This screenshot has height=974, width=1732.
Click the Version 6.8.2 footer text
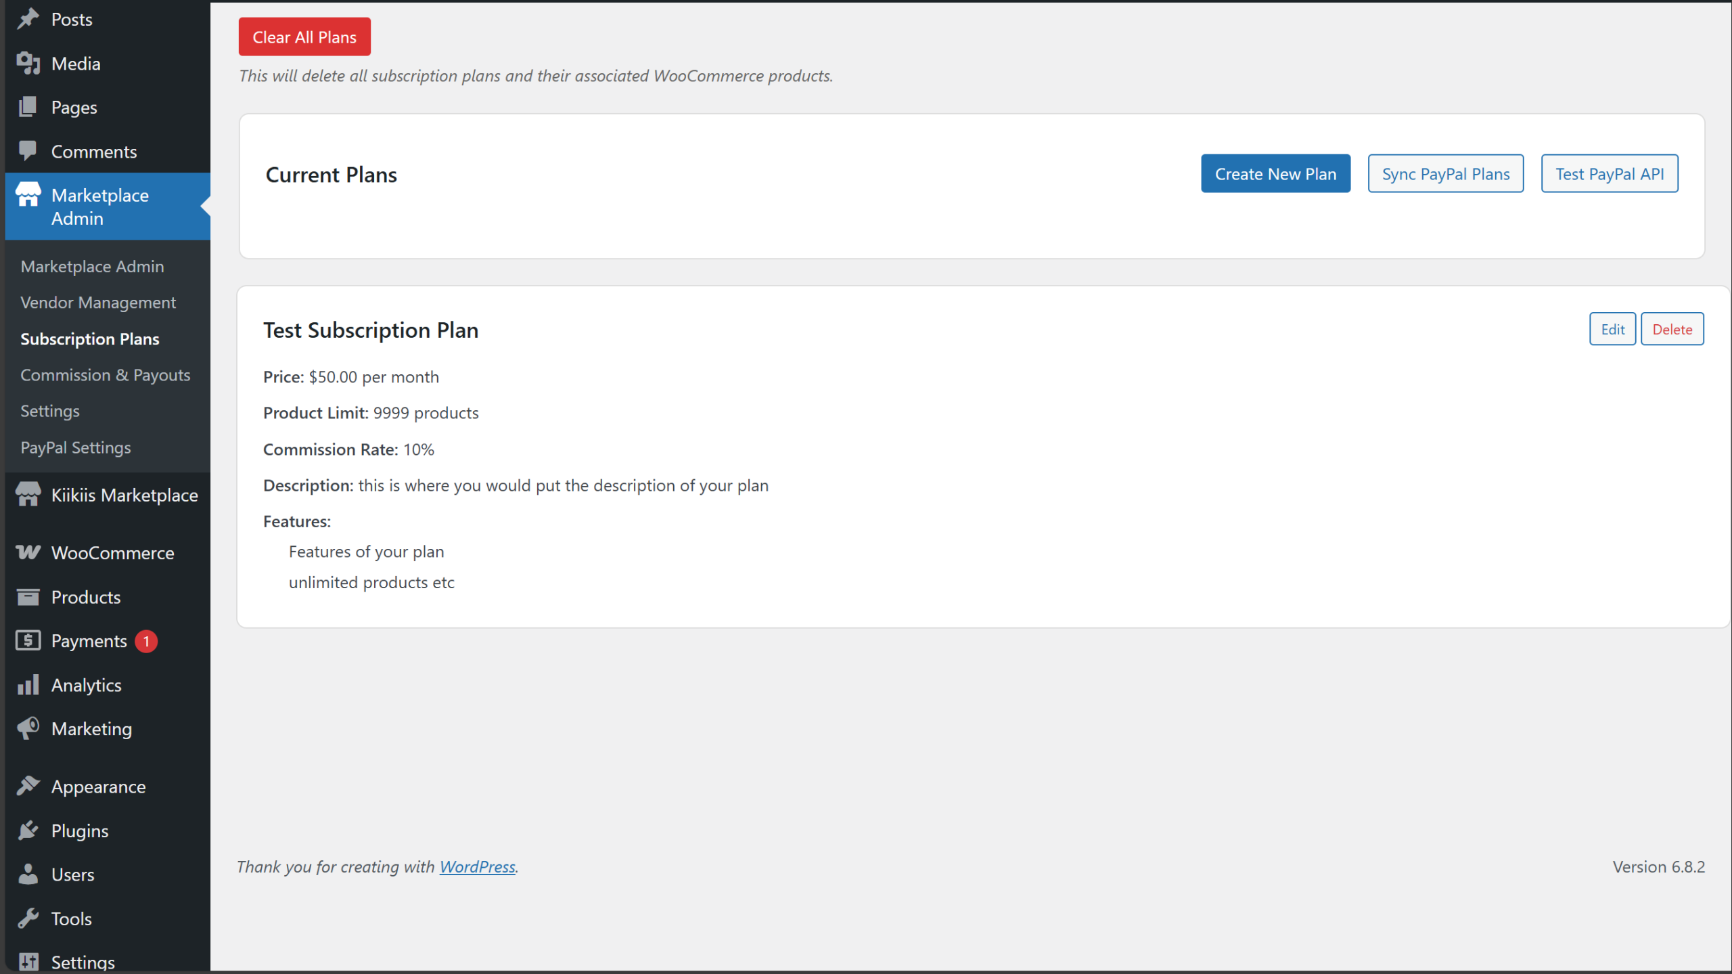click(1658, 866)
